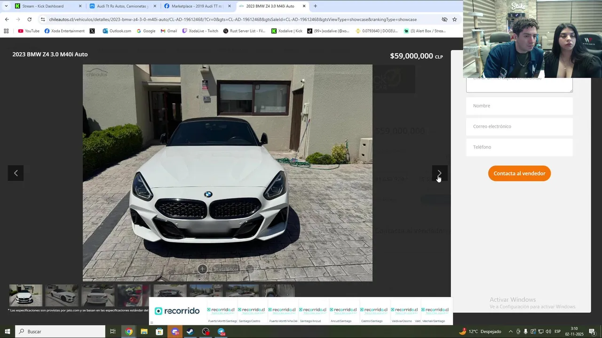Click the Windows Buscar search box
The width and height of the screenshot is (602, 338).
tap(60, 331)
